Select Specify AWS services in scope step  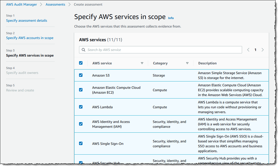point(30,55)
